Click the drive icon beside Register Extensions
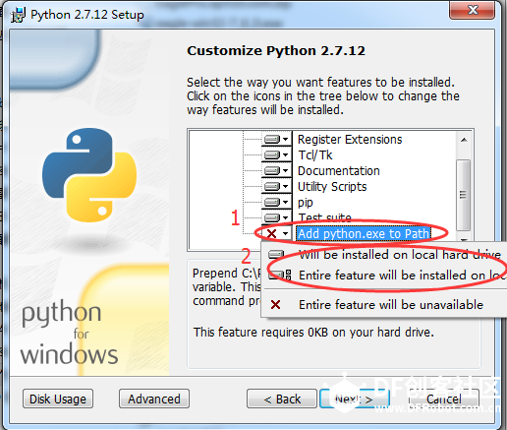This screenshot has height=430, width=507. [272, 140]
